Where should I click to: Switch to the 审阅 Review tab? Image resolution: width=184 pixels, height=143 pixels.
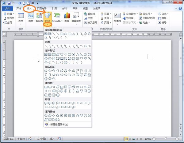tap(75, 8)
